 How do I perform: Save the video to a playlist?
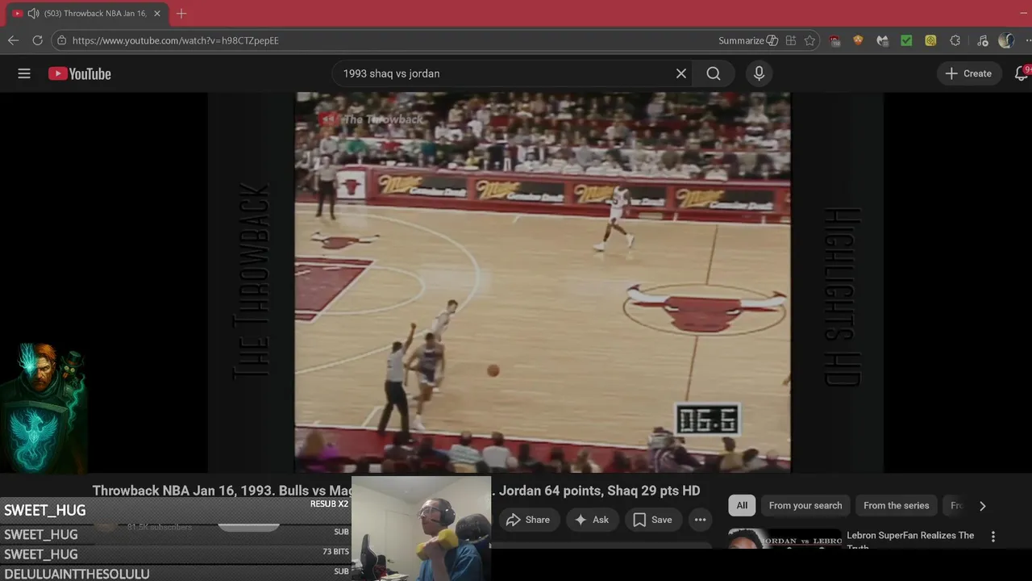coord(652,520)
